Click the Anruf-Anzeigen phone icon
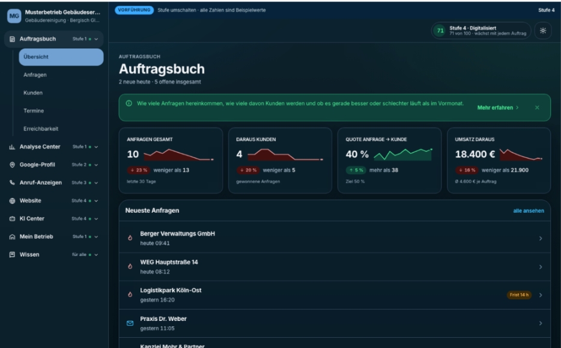Image resolution: width=561 pixels, height=348 pixels. (x=12, y=183)
